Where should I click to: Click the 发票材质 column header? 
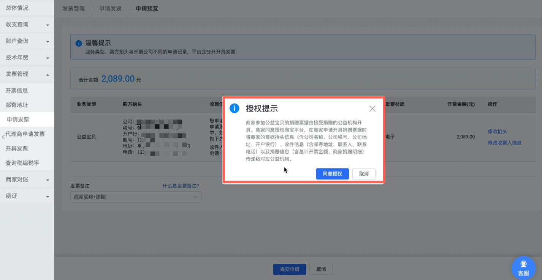(x=395, y=104)
